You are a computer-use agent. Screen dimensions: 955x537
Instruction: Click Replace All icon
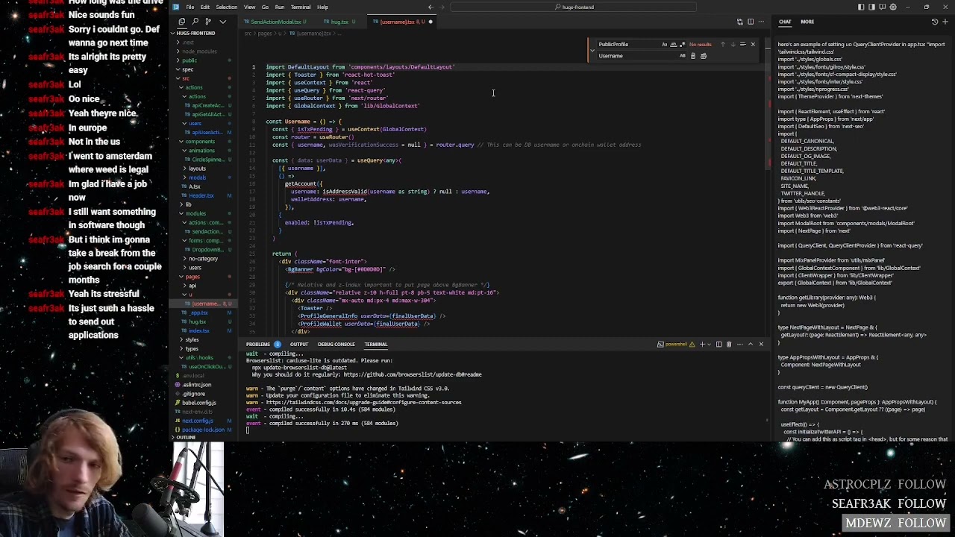pyautogui.click(x=704, y=56)
